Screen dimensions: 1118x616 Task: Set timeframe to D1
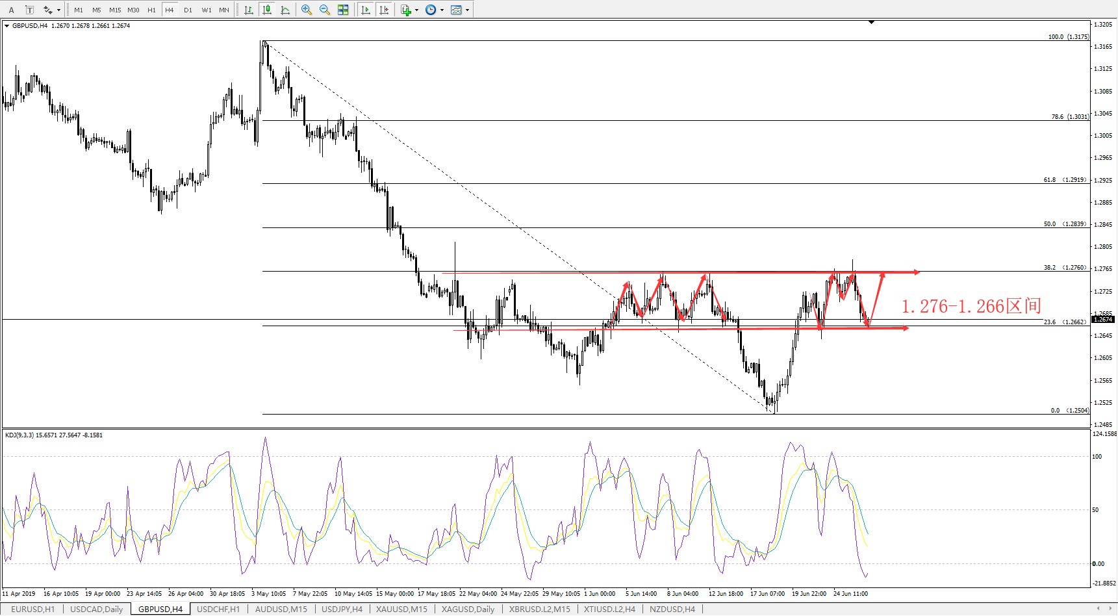click(188, 10)
